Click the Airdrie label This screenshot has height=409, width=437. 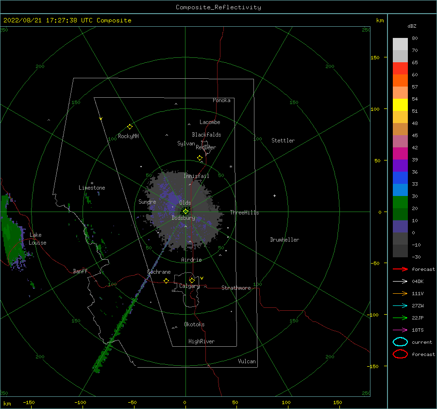(191, 260)
